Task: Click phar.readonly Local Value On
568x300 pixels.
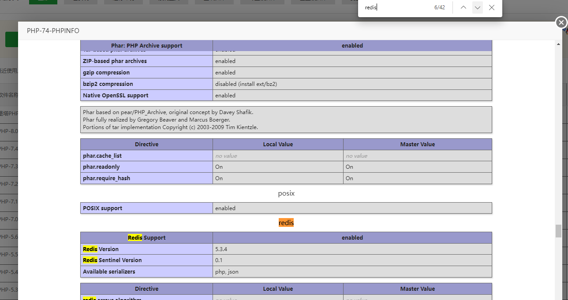Action: pyautogui.click(x=219, y=167)
